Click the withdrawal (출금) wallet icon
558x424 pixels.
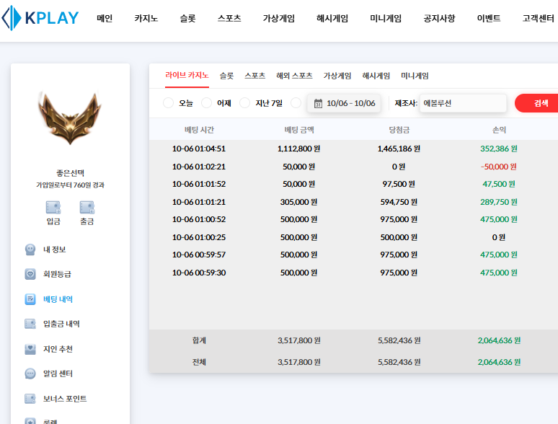pos(87,208)
